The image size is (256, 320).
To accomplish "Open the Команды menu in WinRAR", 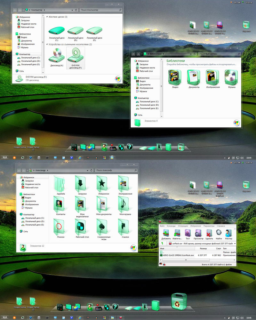I will (x=171, y=226).
